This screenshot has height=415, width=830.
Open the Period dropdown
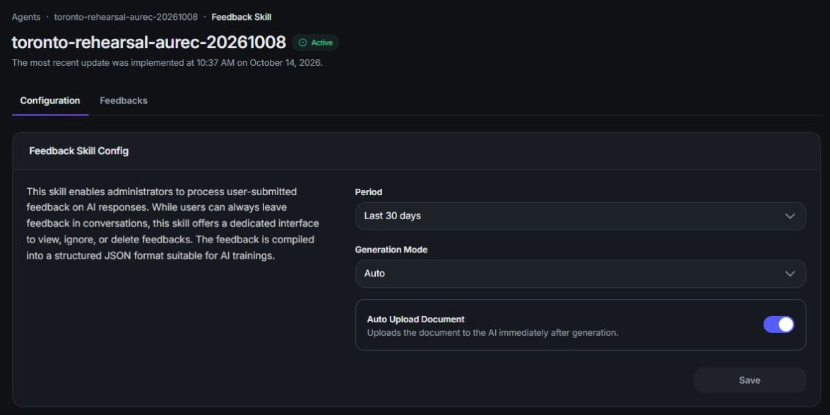coord(580,216)
